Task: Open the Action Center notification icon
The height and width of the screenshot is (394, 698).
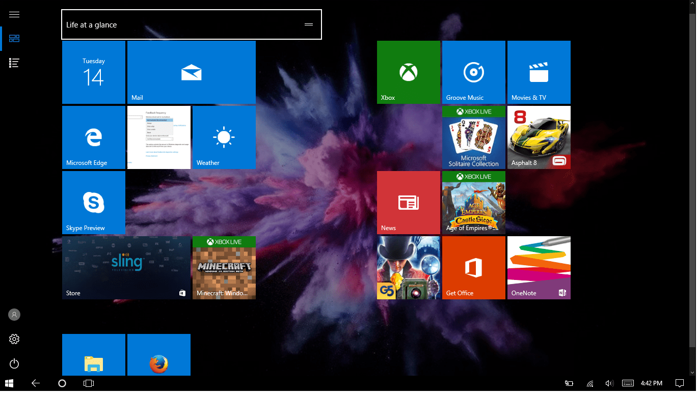Action: pyautogui.click(x=679, y=383)
